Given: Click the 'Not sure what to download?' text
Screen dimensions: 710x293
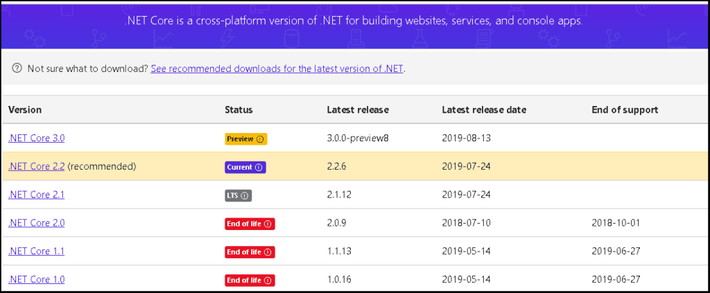Looking at the screenshot, I should tap(88, 69).
